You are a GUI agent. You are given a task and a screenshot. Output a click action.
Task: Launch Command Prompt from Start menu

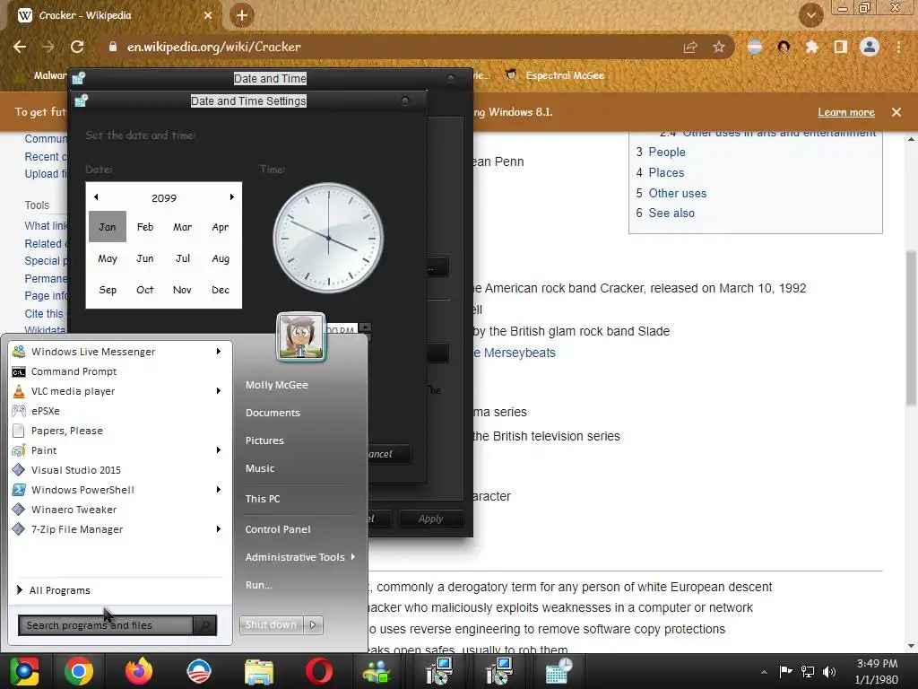(x=117, y=371)
